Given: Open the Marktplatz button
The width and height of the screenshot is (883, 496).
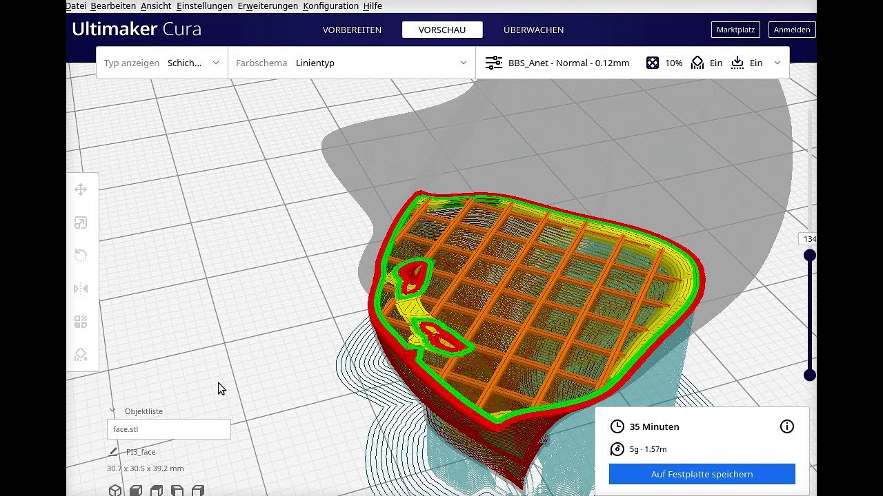Looking at the screenshot, I should pos(735,30).
